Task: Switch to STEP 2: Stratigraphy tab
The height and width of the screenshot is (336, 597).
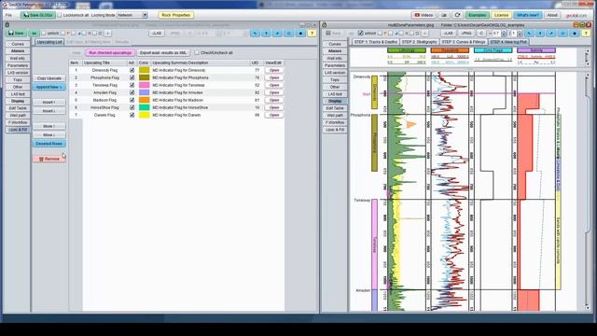Action: 419,42
